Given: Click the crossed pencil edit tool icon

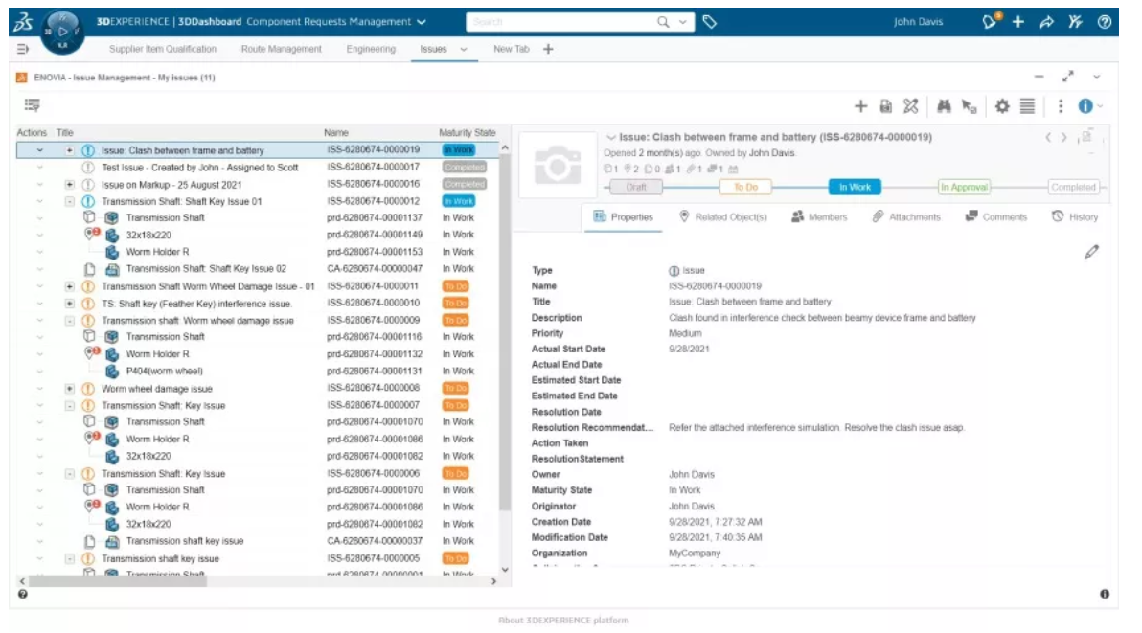Looking at the screenshot, I should (910, 106).
